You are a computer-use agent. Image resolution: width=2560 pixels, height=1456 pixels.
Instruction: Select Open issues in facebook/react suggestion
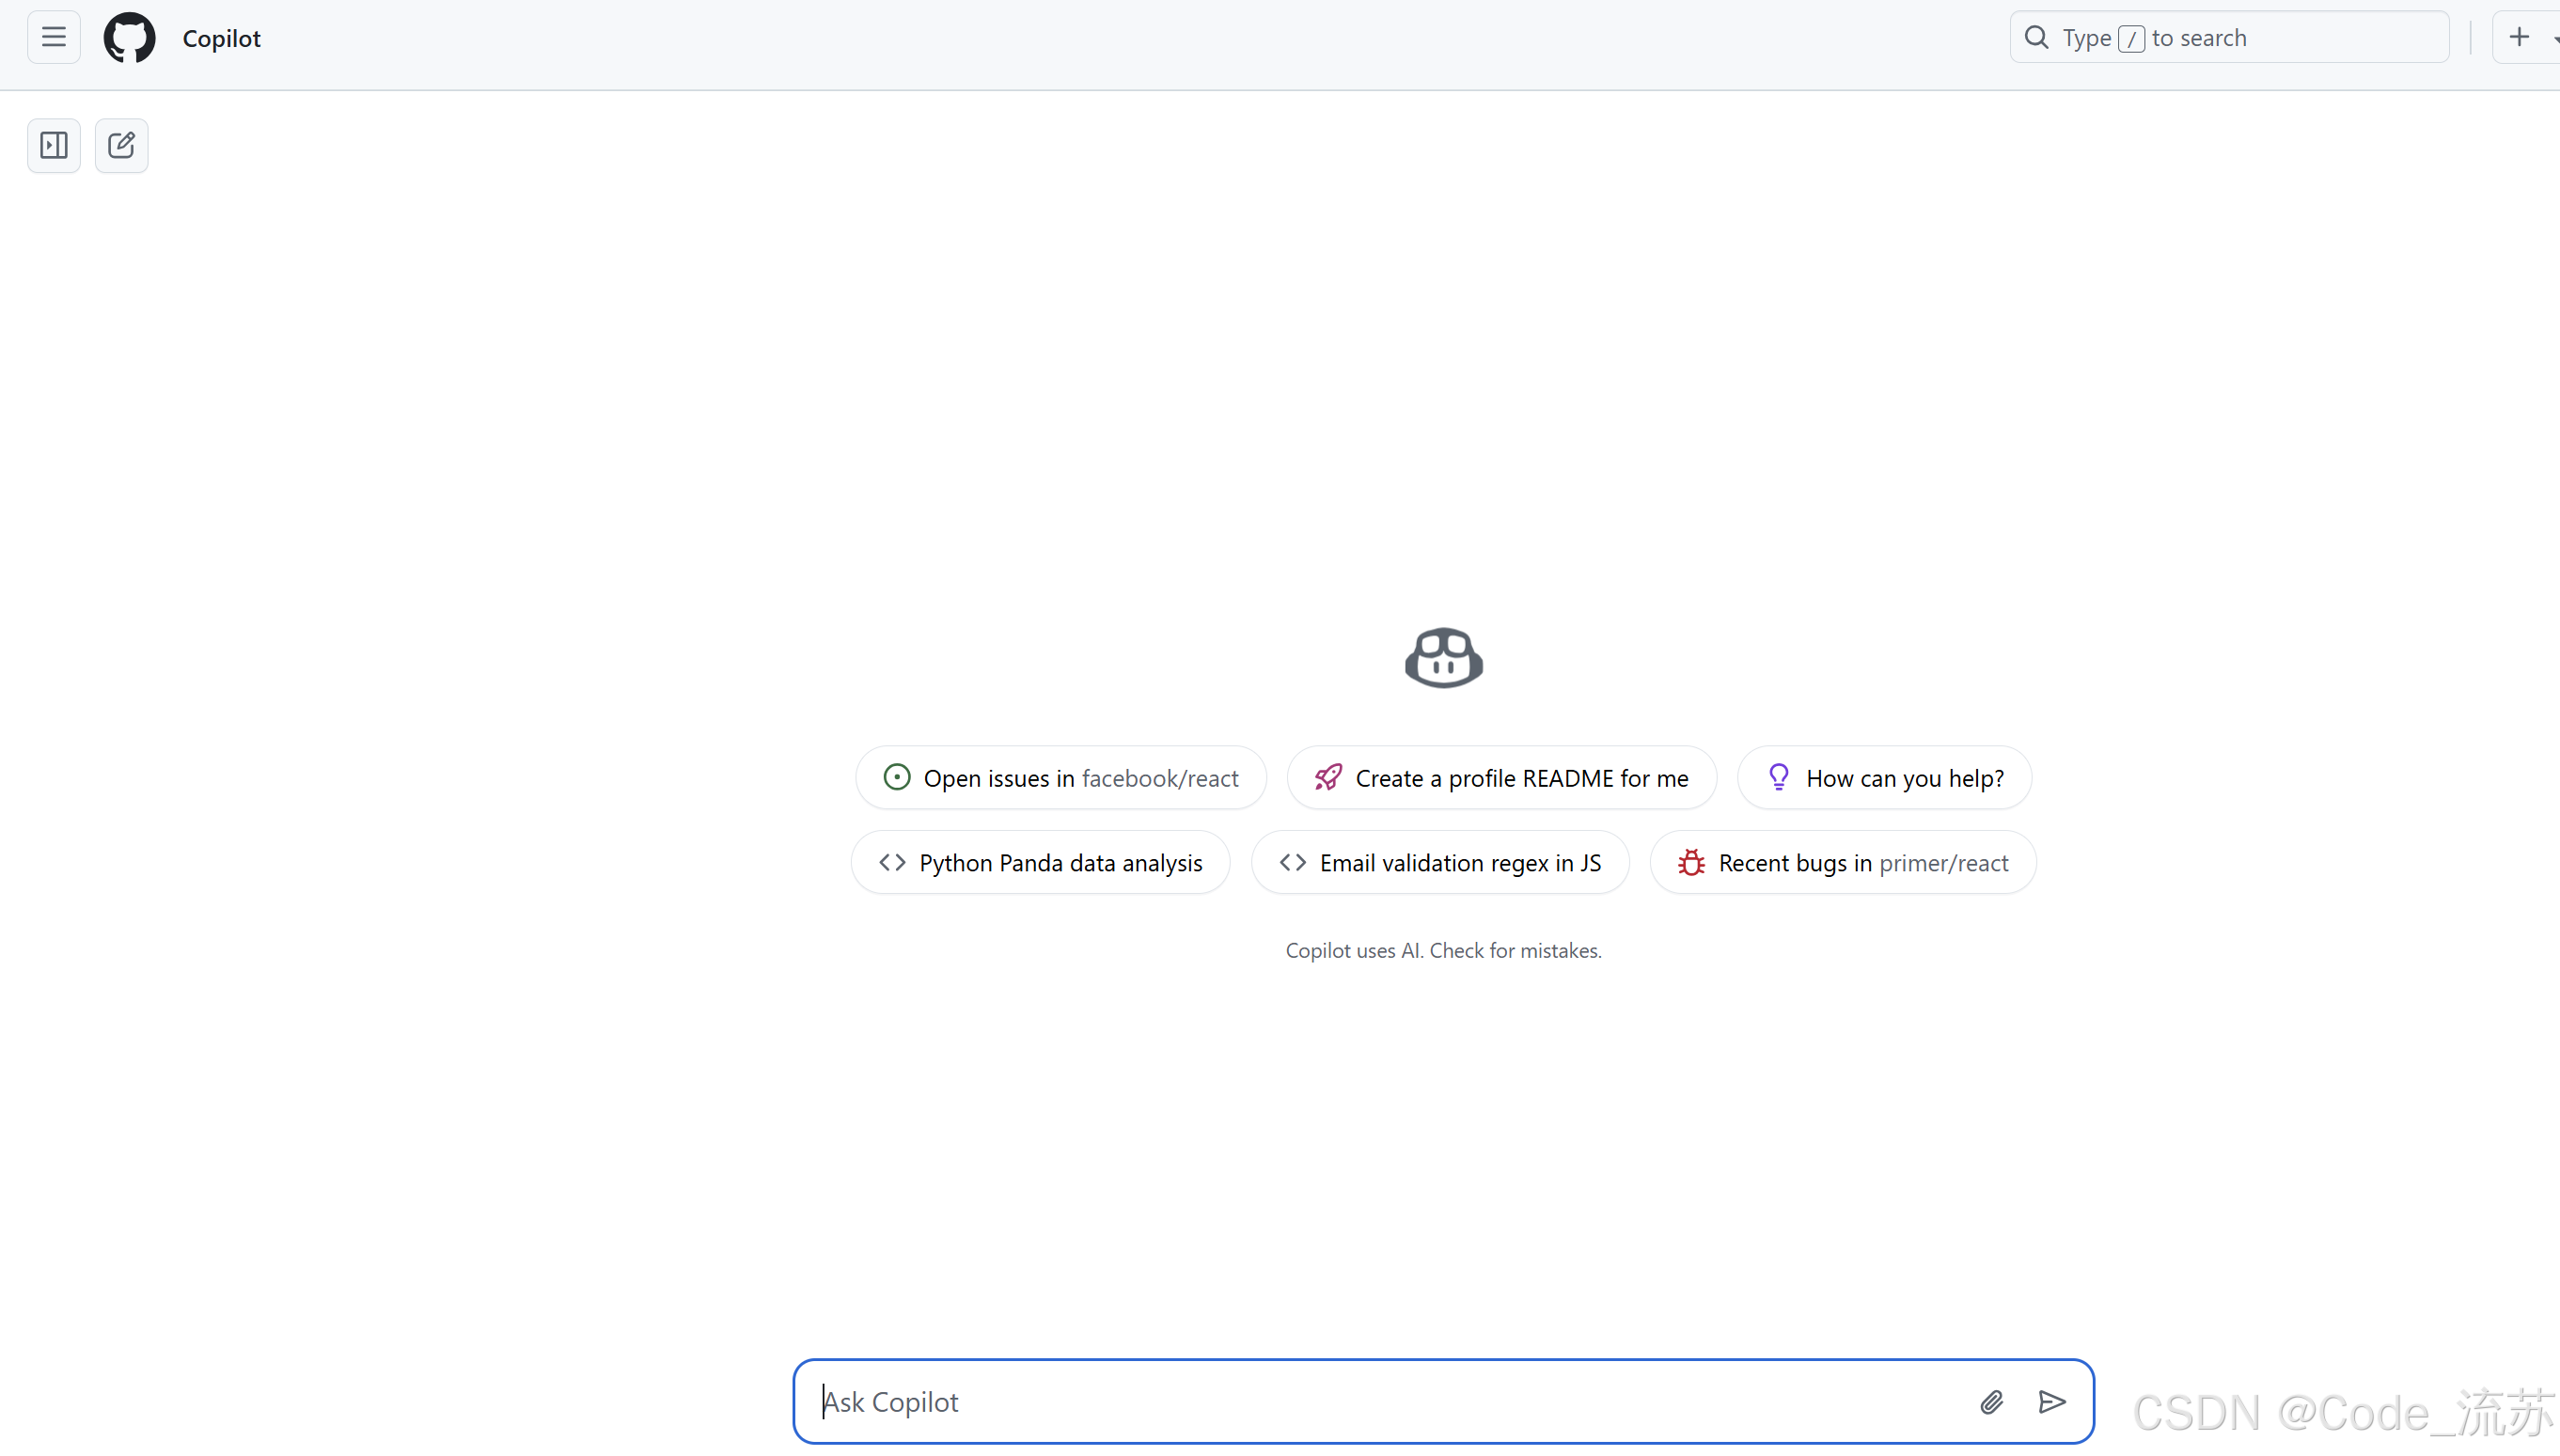1060,778
